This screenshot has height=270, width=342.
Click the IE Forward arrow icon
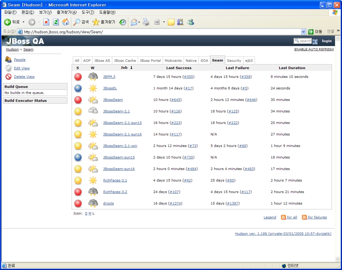coord(32,22)
